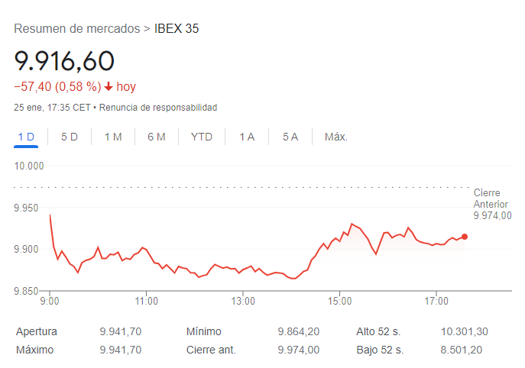The width and height of the screenshot is (525, 368).
Task: Switch to the 5 D tab
Action: pyautogui.click(x=70, y=137)
